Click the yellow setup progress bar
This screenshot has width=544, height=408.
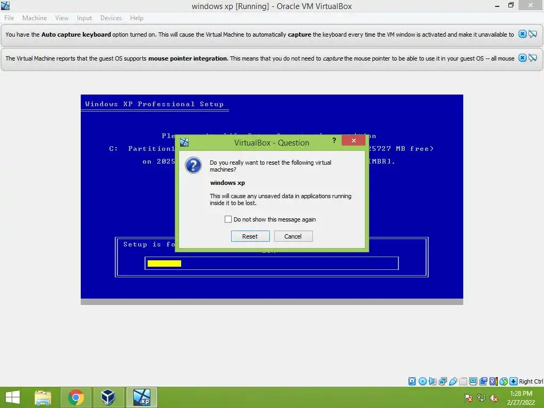click(165, 263)
